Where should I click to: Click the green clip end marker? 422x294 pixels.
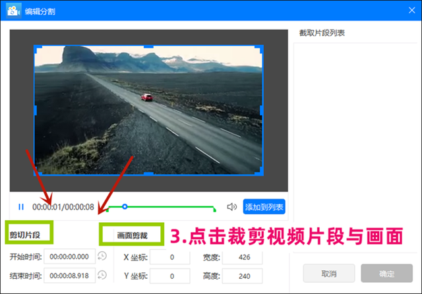214,210
